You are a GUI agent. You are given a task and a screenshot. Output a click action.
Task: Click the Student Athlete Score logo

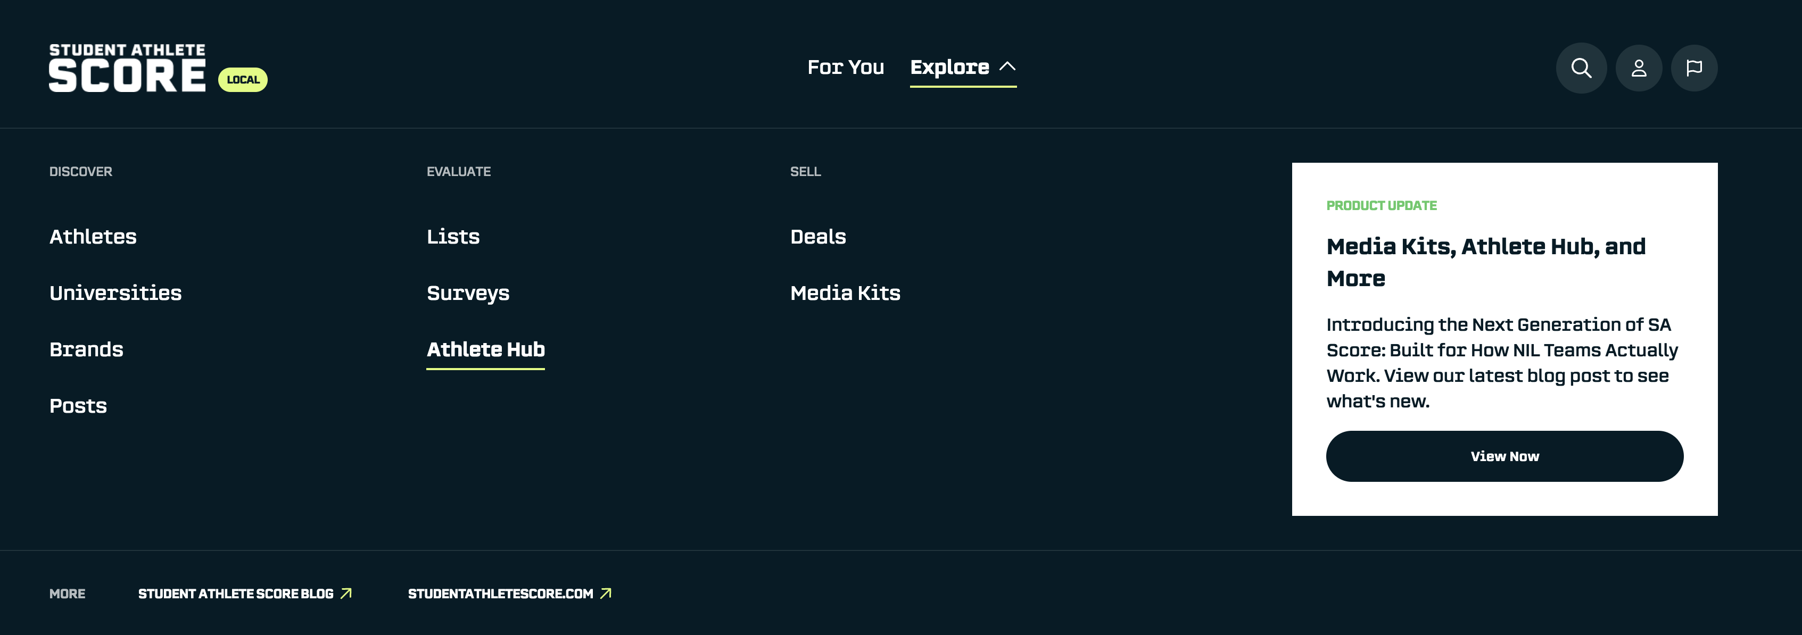coord(127,68)
